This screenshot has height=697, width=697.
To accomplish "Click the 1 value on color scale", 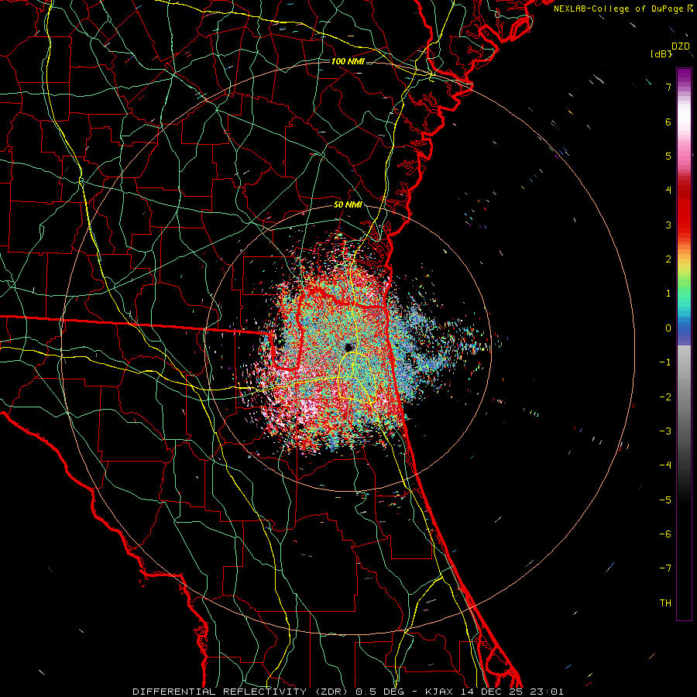I will coord(668,294).
